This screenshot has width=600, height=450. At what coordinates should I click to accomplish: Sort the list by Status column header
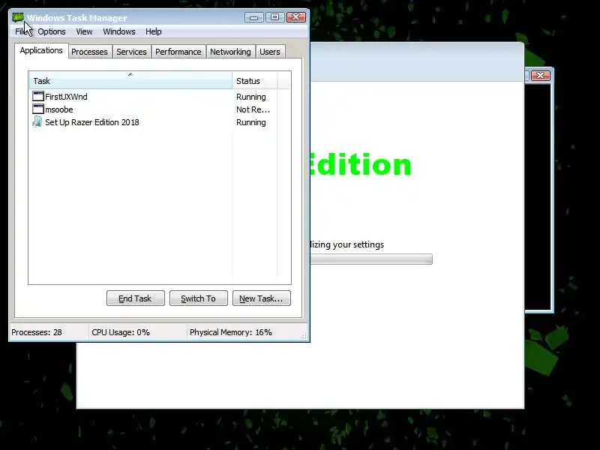tap(255, 81)
